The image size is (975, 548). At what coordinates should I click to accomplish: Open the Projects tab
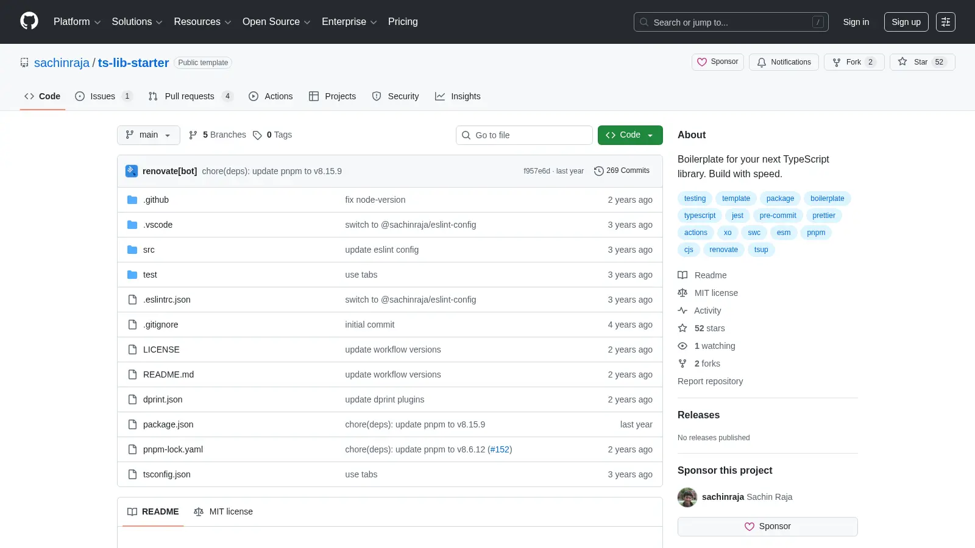332,96
